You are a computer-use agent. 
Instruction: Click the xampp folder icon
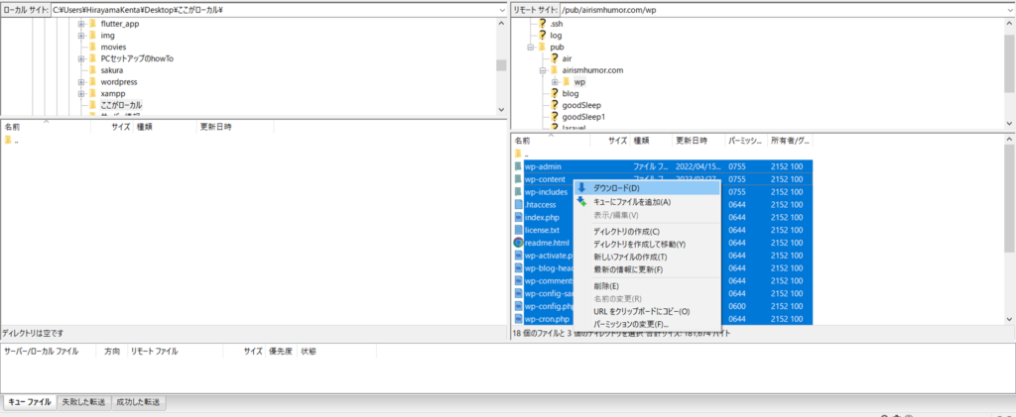click(92, 94)
